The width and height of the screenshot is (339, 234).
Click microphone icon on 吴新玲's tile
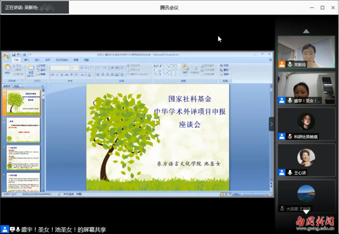290,64
